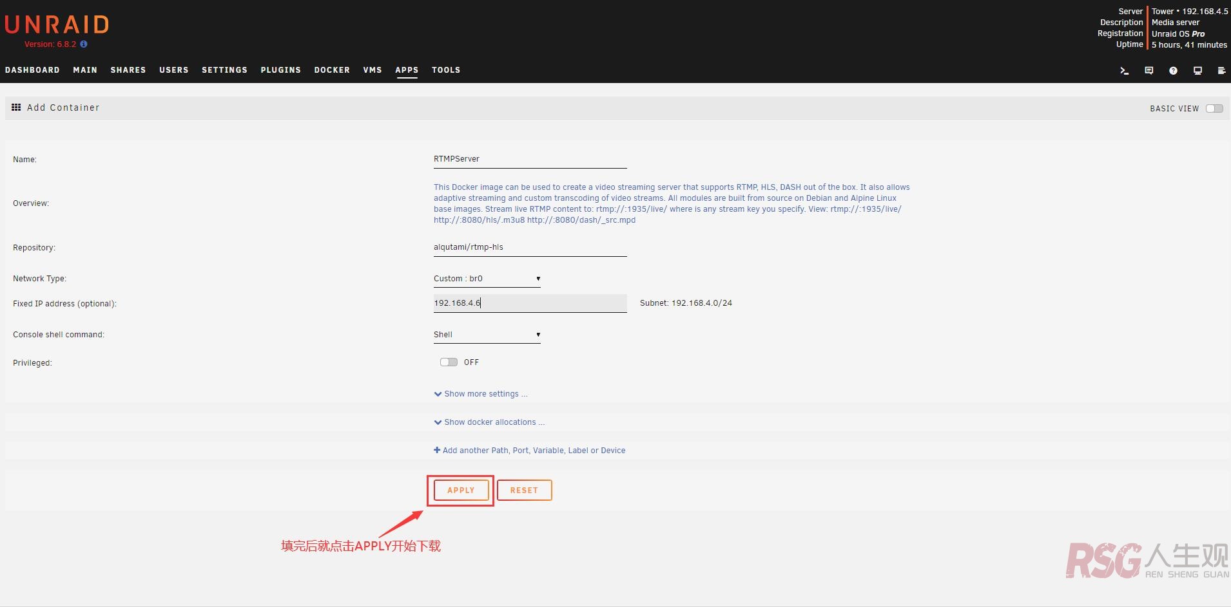The height and width of the screenshot is (607, 1231).
Task: Open the system log icon
Action: 1221,71
